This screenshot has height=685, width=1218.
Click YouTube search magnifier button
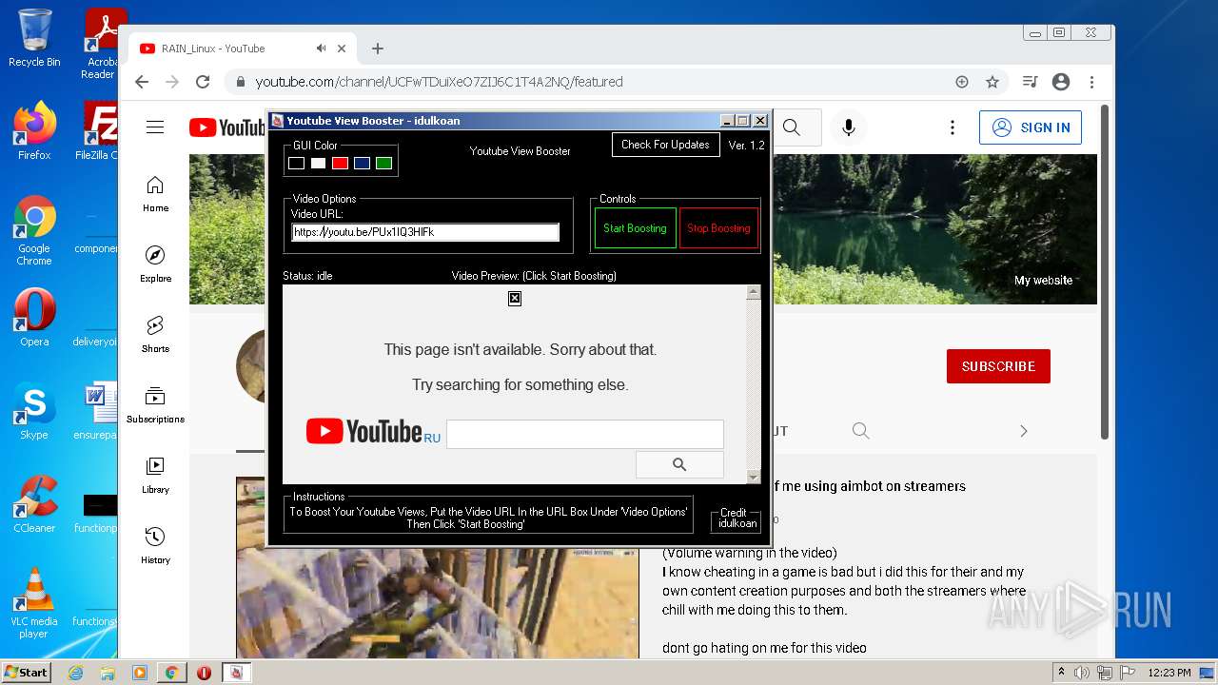[792, 127]
